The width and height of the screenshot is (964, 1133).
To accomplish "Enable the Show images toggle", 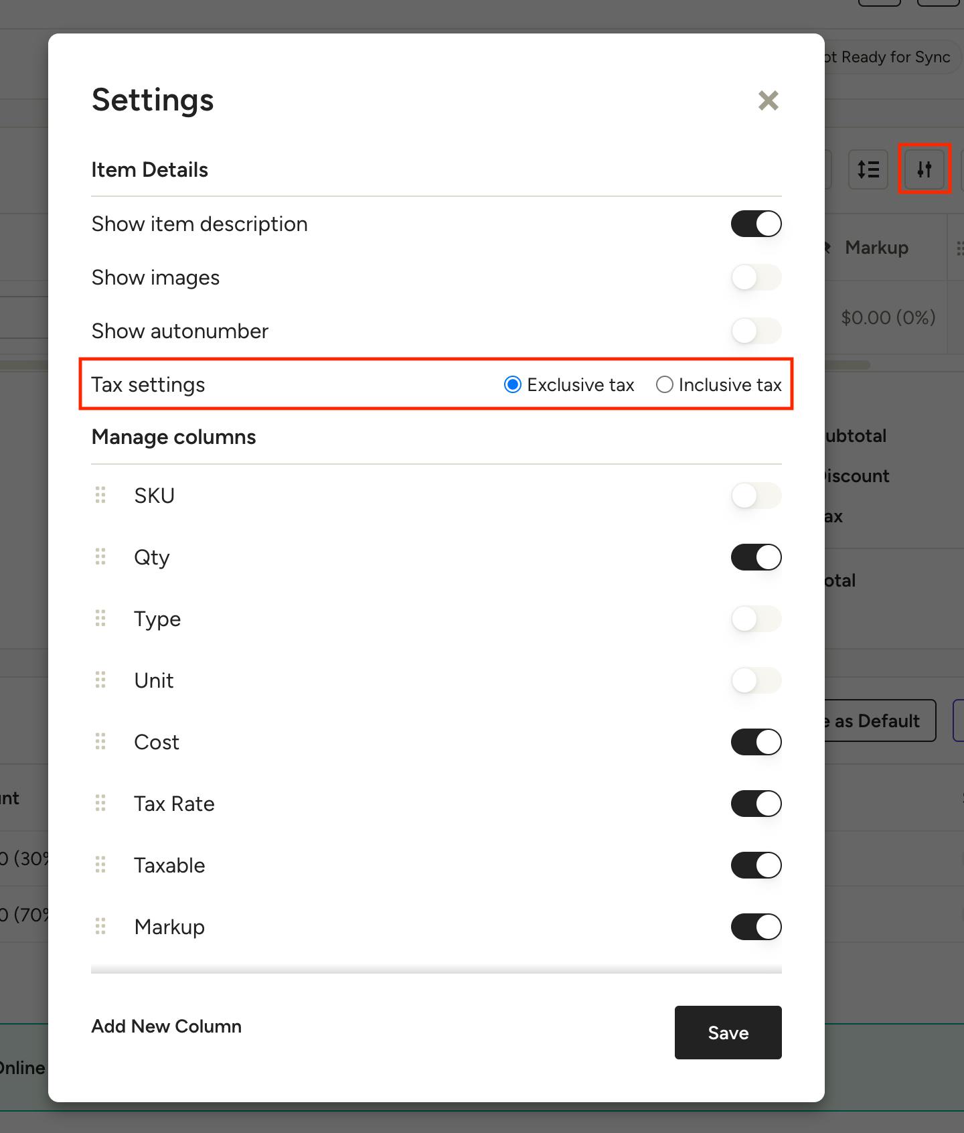I will (756, 277).
